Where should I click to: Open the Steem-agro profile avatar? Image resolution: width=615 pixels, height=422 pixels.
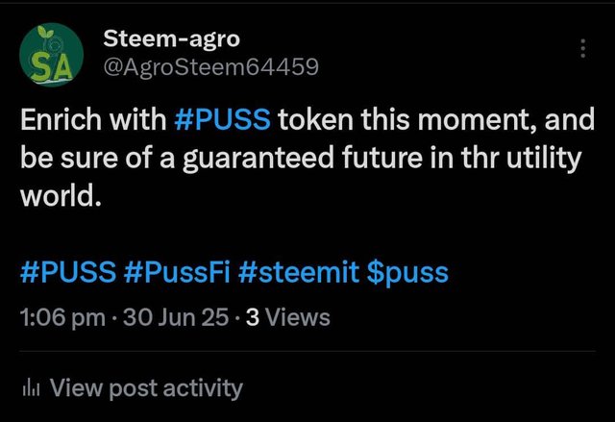coord(51,55)
